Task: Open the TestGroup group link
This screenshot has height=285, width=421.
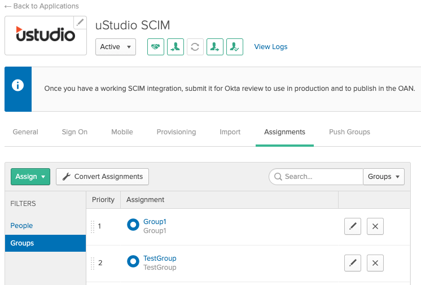Action: 160,258
